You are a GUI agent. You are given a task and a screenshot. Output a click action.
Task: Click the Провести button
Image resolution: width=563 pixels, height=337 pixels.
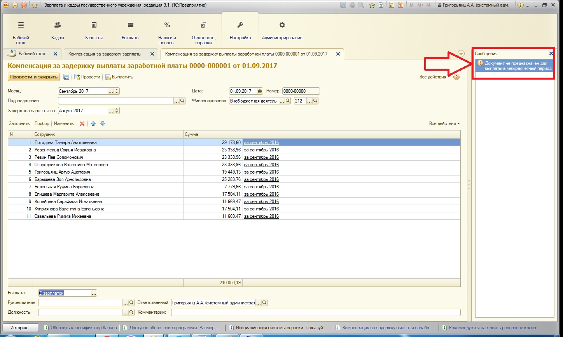87,77
